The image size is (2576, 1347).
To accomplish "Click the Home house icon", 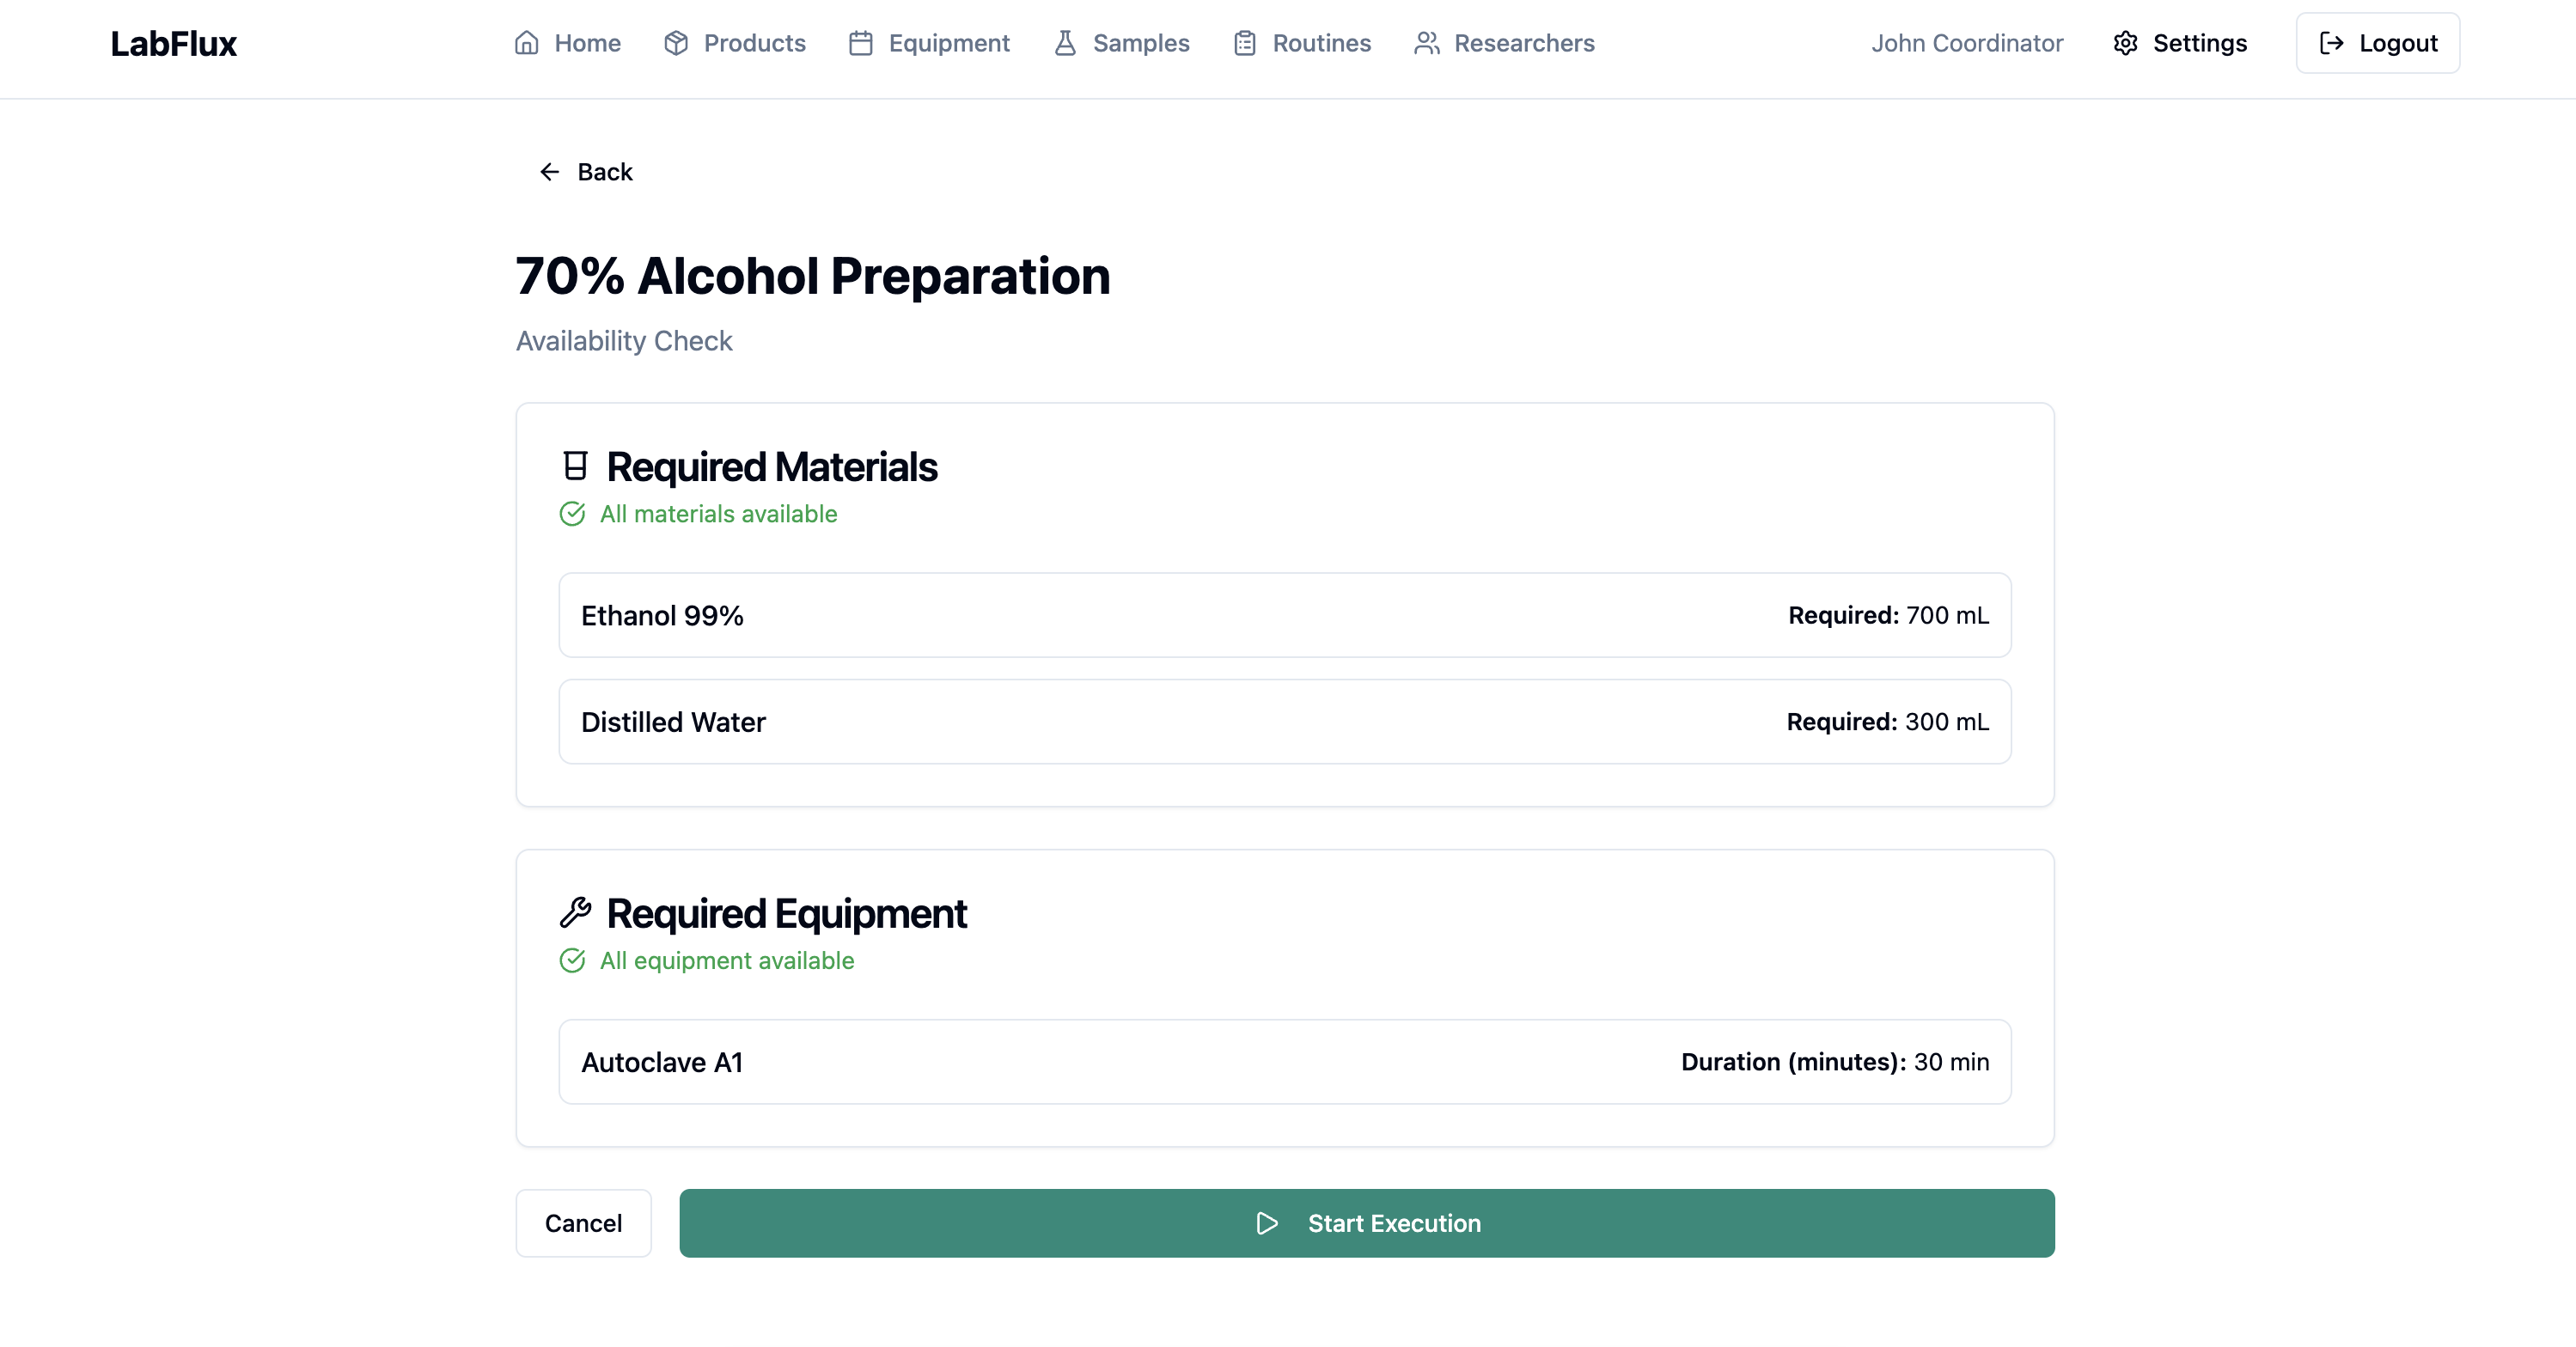I will tap(526, 43).
